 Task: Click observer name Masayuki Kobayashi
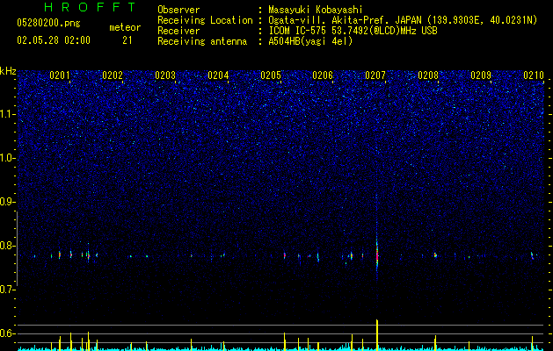316,10
